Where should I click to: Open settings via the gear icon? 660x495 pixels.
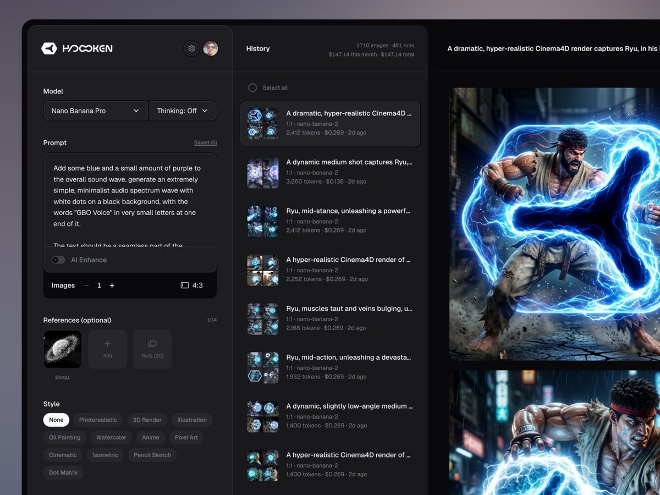[191, 48]
